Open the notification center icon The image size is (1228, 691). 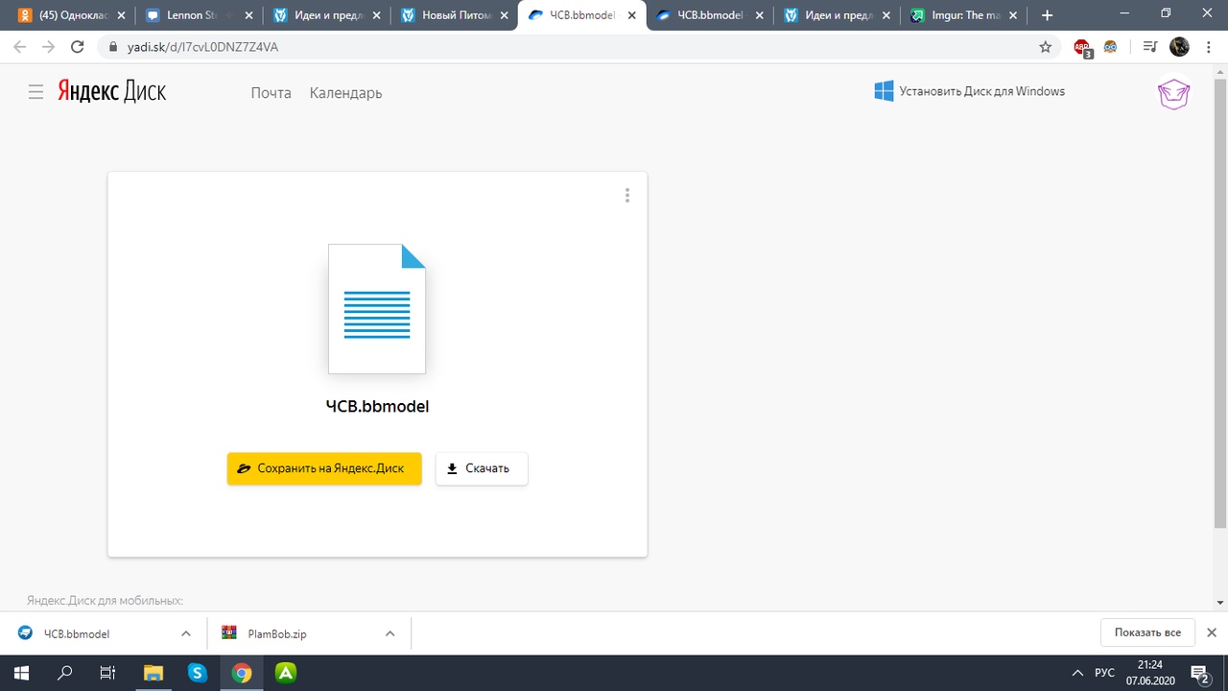click(1199, 673)
